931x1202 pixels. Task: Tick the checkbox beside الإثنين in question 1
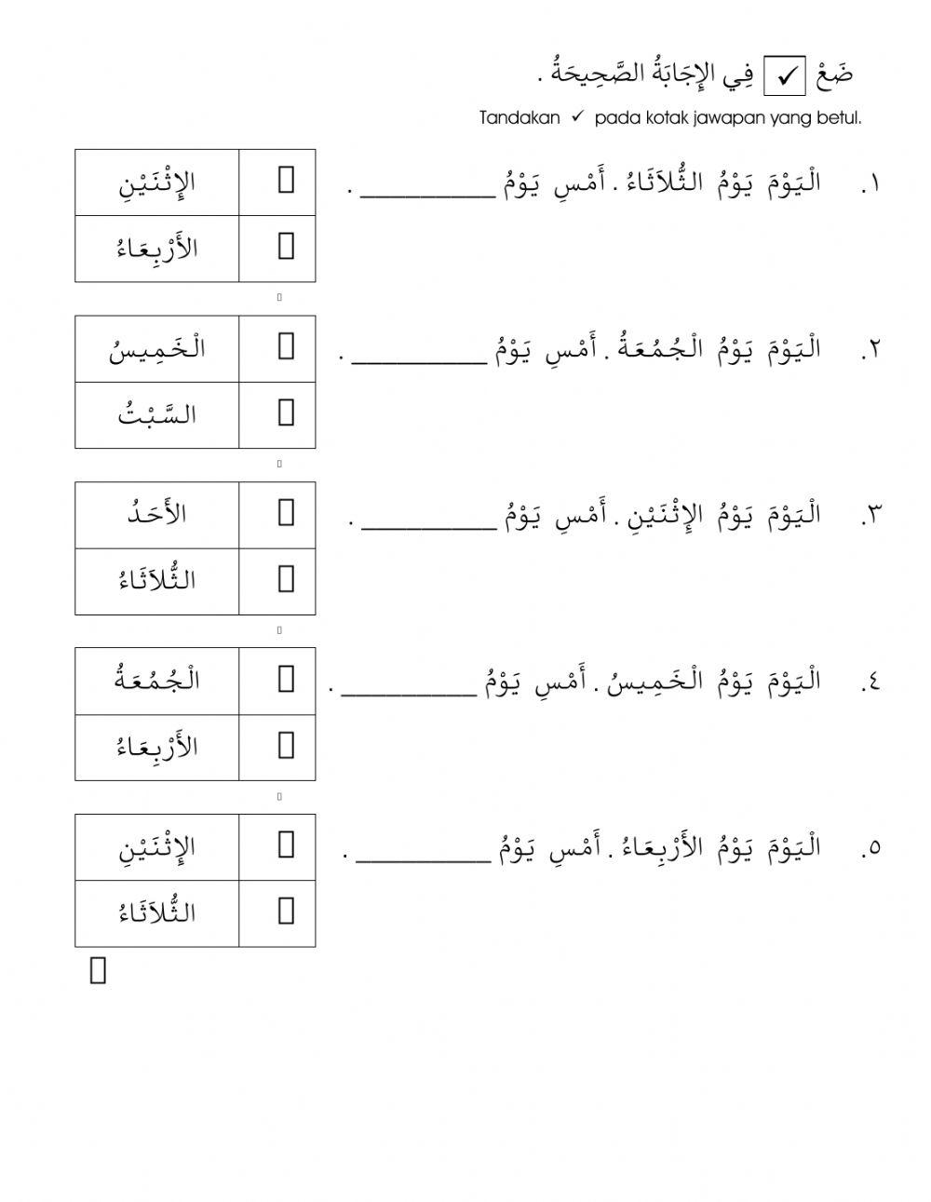(286, 180)
